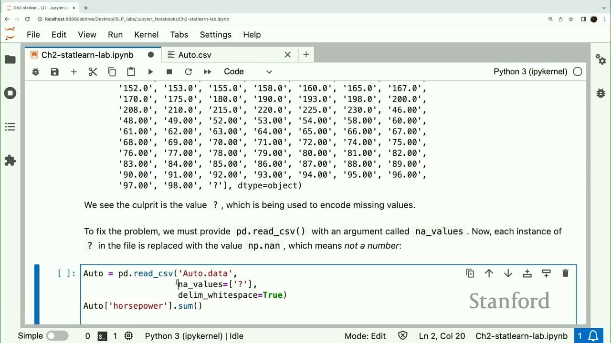The height and width of the screenshot is (343, 611).
Task: Click the kernel status circle indicator
Action: [578, 72]
